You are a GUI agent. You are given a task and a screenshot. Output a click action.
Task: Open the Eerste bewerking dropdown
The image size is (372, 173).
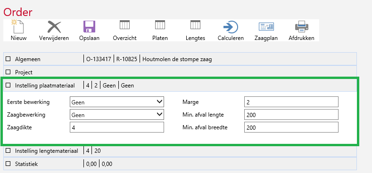tap(117, 102)
